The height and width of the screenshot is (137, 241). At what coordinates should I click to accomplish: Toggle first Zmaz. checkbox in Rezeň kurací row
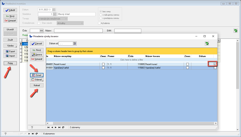(x=103, y=64)
